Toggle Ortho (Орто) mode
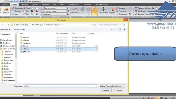Screen dimensions: 176x99 pyautogui.click(x=88, y=11)
